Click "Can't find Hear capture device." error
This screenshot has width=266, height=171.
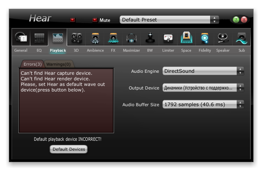57,73
